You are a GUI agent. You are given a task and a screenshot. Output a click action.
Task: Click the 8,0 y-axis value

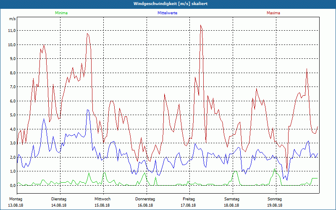point(13,73)
